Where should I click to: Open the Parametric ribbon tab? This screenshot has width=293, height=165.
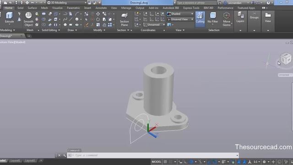(73, 8)
